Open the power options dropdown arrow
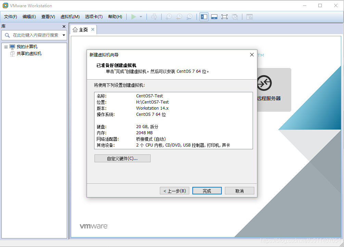 click(x=141, y=17)
